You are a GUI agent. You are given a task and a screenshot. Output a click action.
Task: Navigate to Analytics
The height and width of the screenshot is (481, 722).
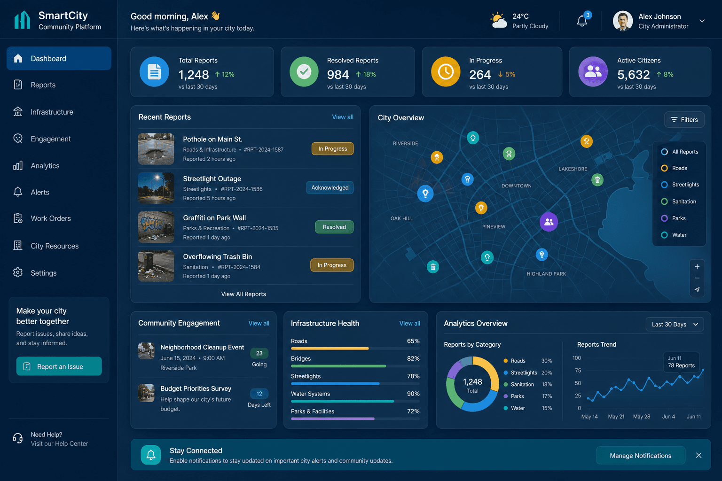click(59, 165)
